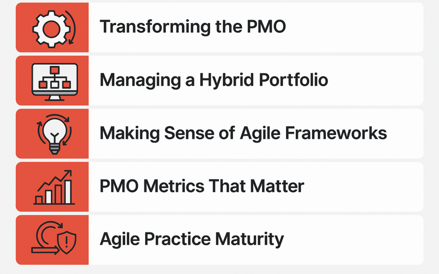Click the word Frameworks in the third card
The width and height of the screenshot is (439, 274).
(336, 132)
